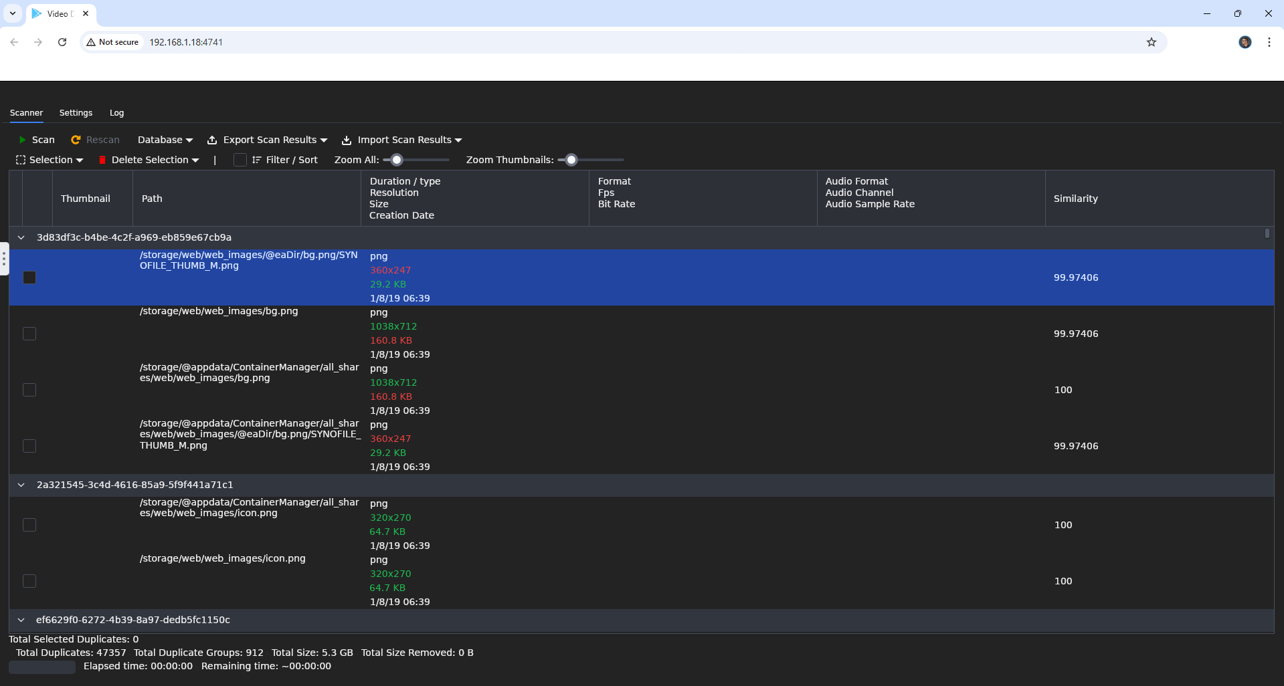
Task: Go back with browser back arrow
Action: click(14, 42)
